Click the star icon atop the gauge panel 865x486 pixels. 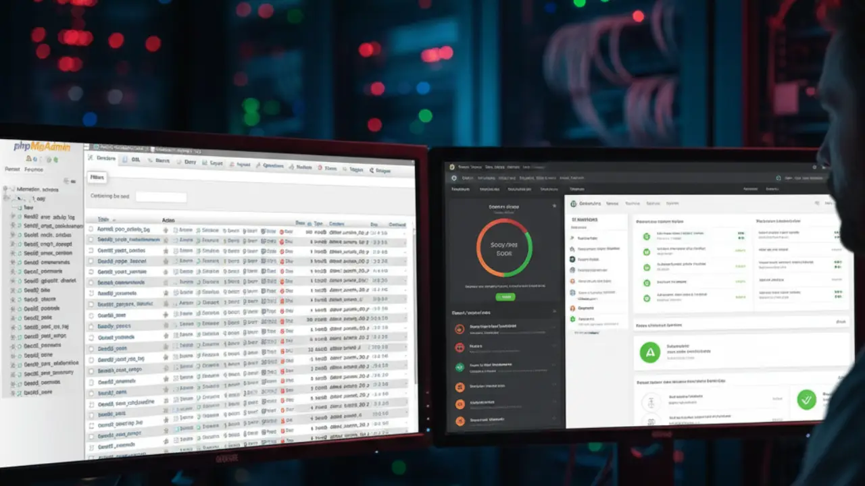[x=554, y=206]
